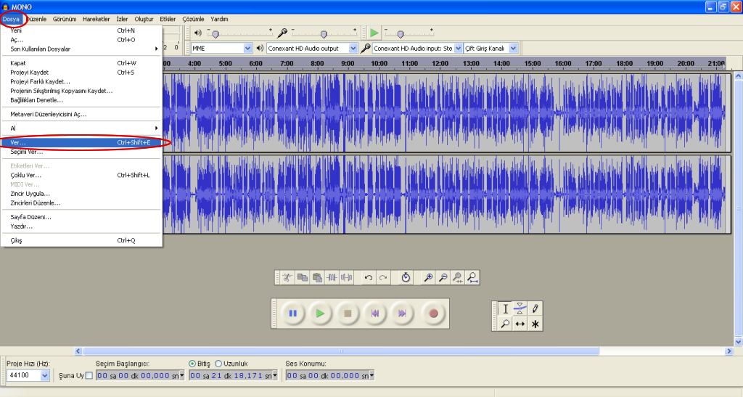Choose Çıkış from the Dosya menu
This screenshot has width=743, height=397.
[x=81, y=241]
